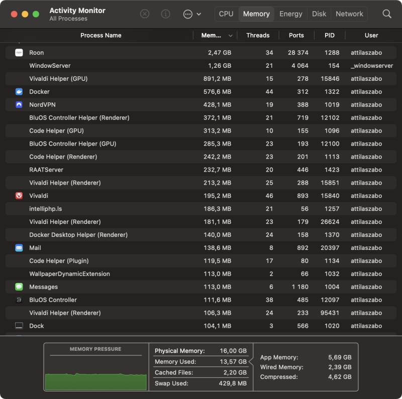
Task: Open the Disk tab
Action: pyautogui.click(x=319, y=14)
